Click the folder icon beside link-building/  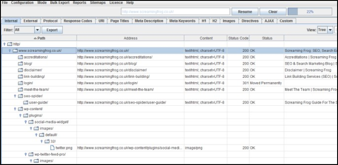click(x=20, y=77)
